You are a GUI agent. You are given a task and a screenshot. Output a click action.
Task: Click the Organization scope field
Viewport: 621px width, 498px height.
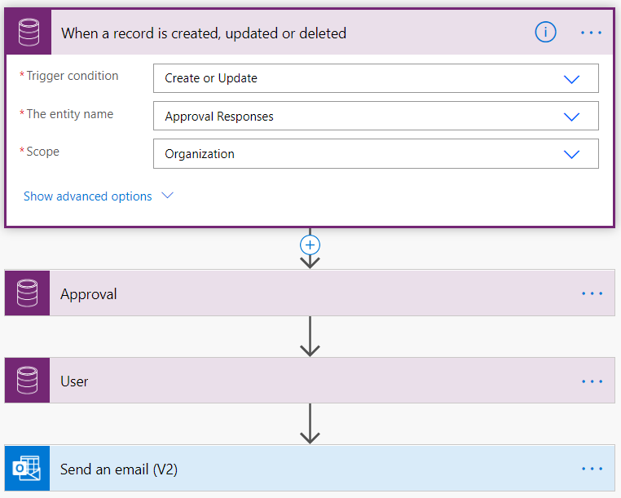pyautogui.click(x=376, y=154)
